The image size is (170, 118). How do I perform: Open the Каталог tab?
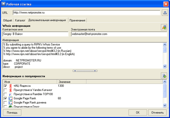point(20,20)
